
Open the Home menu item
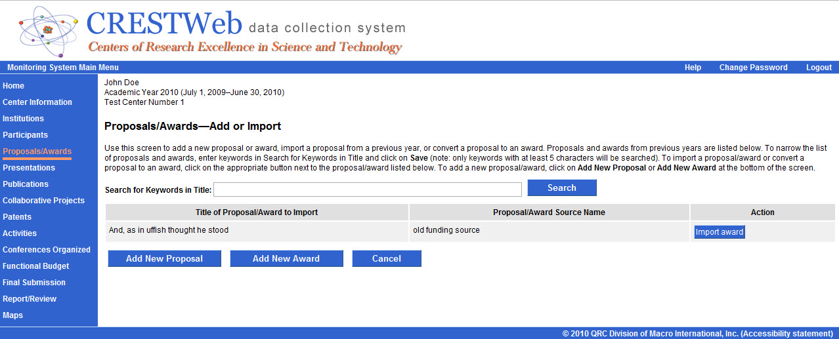[13, 86]
